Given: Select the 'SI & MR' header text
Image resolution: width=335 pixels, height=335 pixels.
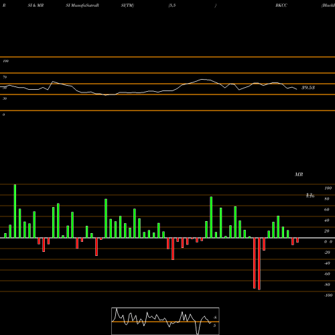Looking at the screenshot, I should [36, 5].
